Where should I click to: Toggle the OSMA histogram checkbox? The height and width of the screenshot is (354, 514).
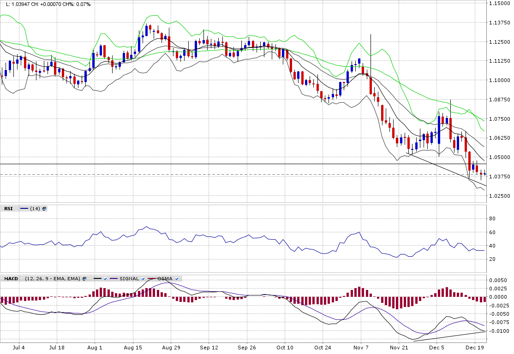tap(177, 279)
